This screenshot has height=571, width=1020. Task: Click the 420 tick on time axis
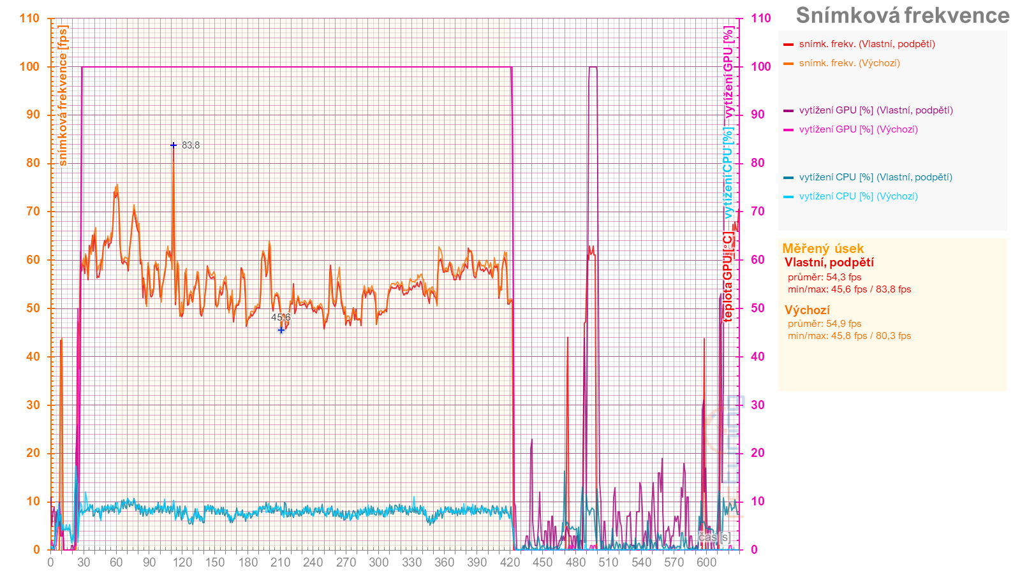coord(510,562)
